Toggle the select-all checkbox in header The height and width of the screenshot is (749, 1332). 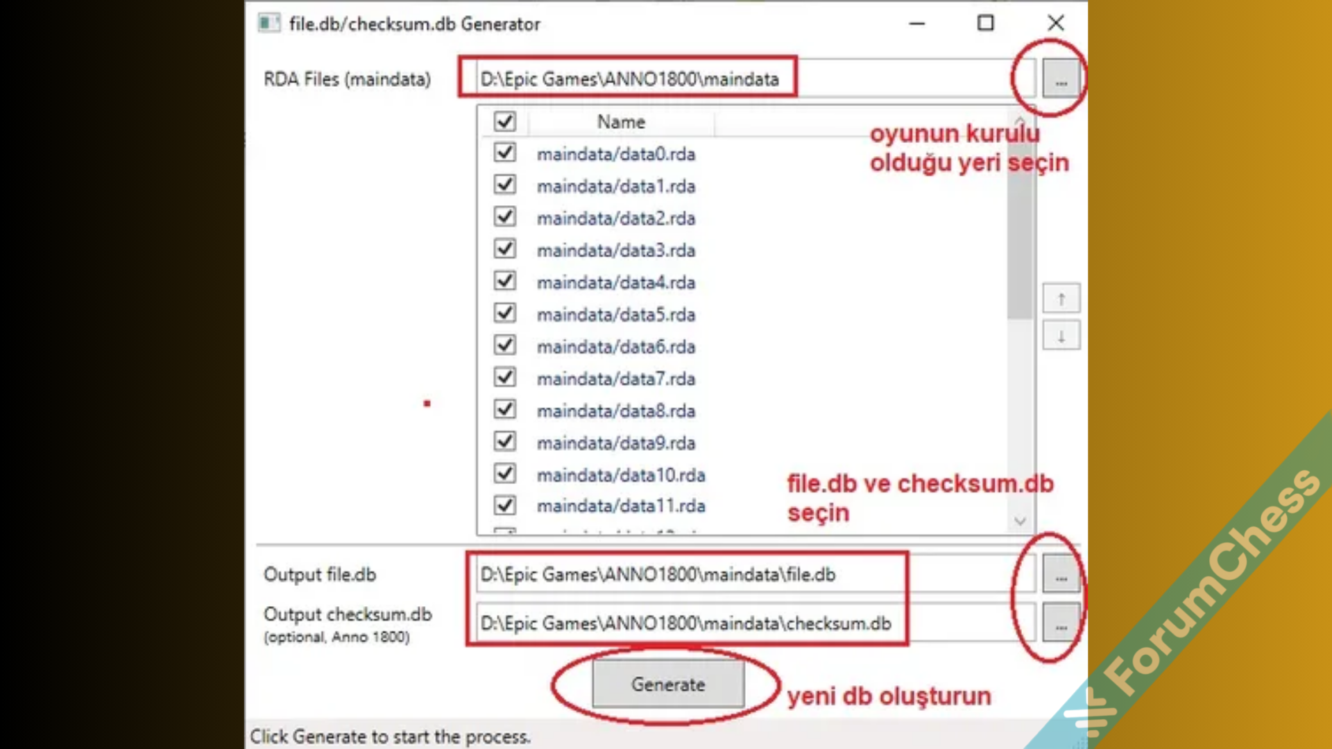[x=505, y=121]
